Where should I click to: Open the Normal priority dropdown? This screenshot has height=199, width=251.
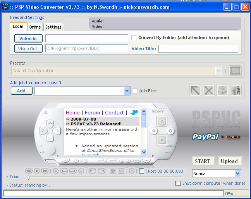click(237, 173)
